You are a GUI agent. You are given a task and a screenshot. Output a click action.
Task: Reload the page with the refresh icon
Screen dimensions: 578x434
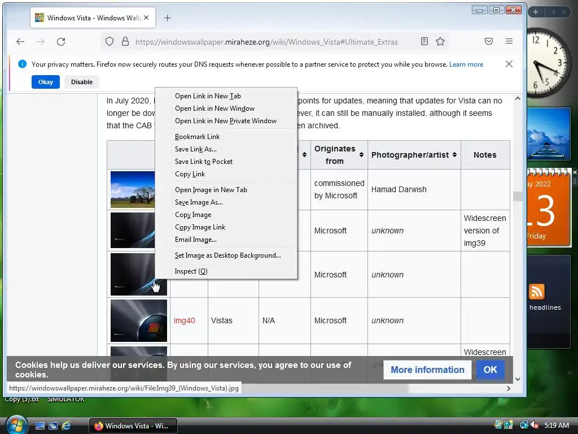(x=61, y=42)
